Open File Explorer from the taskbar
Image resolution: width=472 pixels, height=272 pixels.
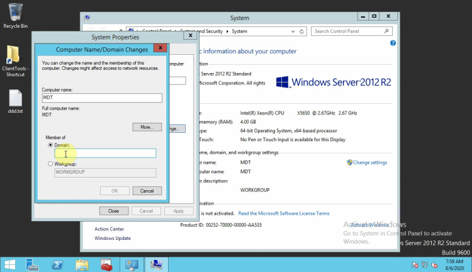pos(83,264)
